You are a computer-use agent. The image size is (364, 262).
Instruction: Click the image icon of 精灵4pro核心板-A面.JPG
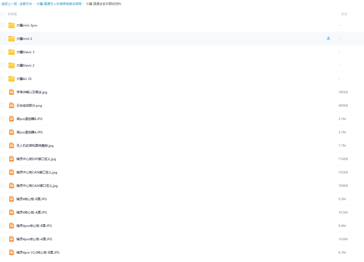12,239
